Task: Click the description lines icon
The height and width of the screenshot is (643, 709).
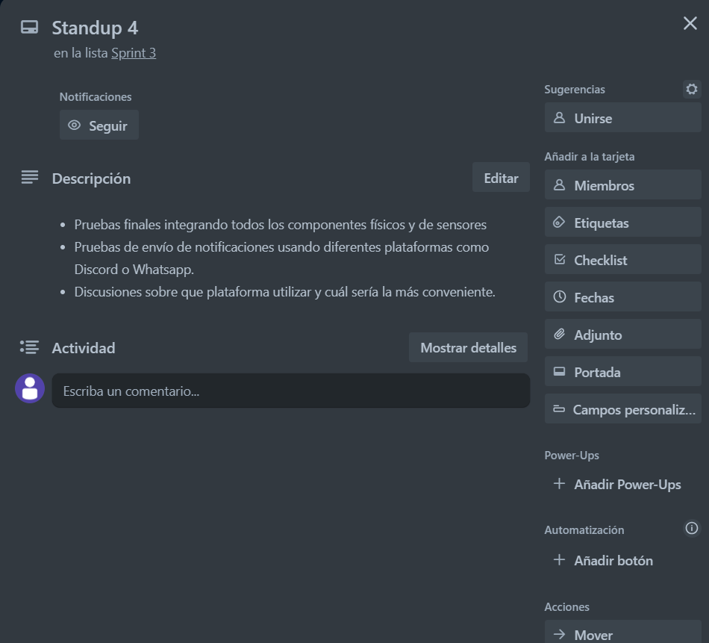Action: pos(30,178)
